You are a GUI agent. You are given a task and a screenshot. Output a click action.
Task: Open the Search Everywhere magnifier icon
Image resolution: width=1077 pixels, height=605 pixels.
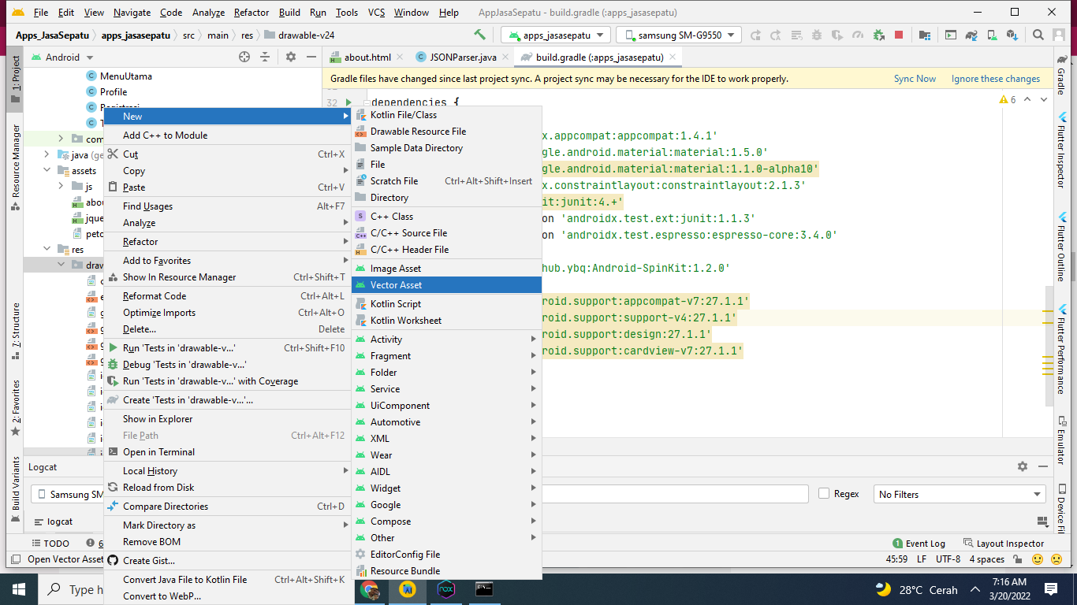tap(1038, 35)
